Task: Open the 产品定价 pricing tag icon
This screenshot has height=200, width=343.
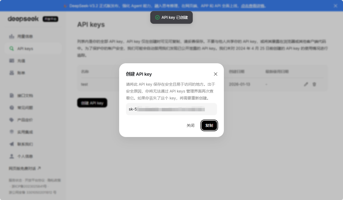Action: point(12,120)
